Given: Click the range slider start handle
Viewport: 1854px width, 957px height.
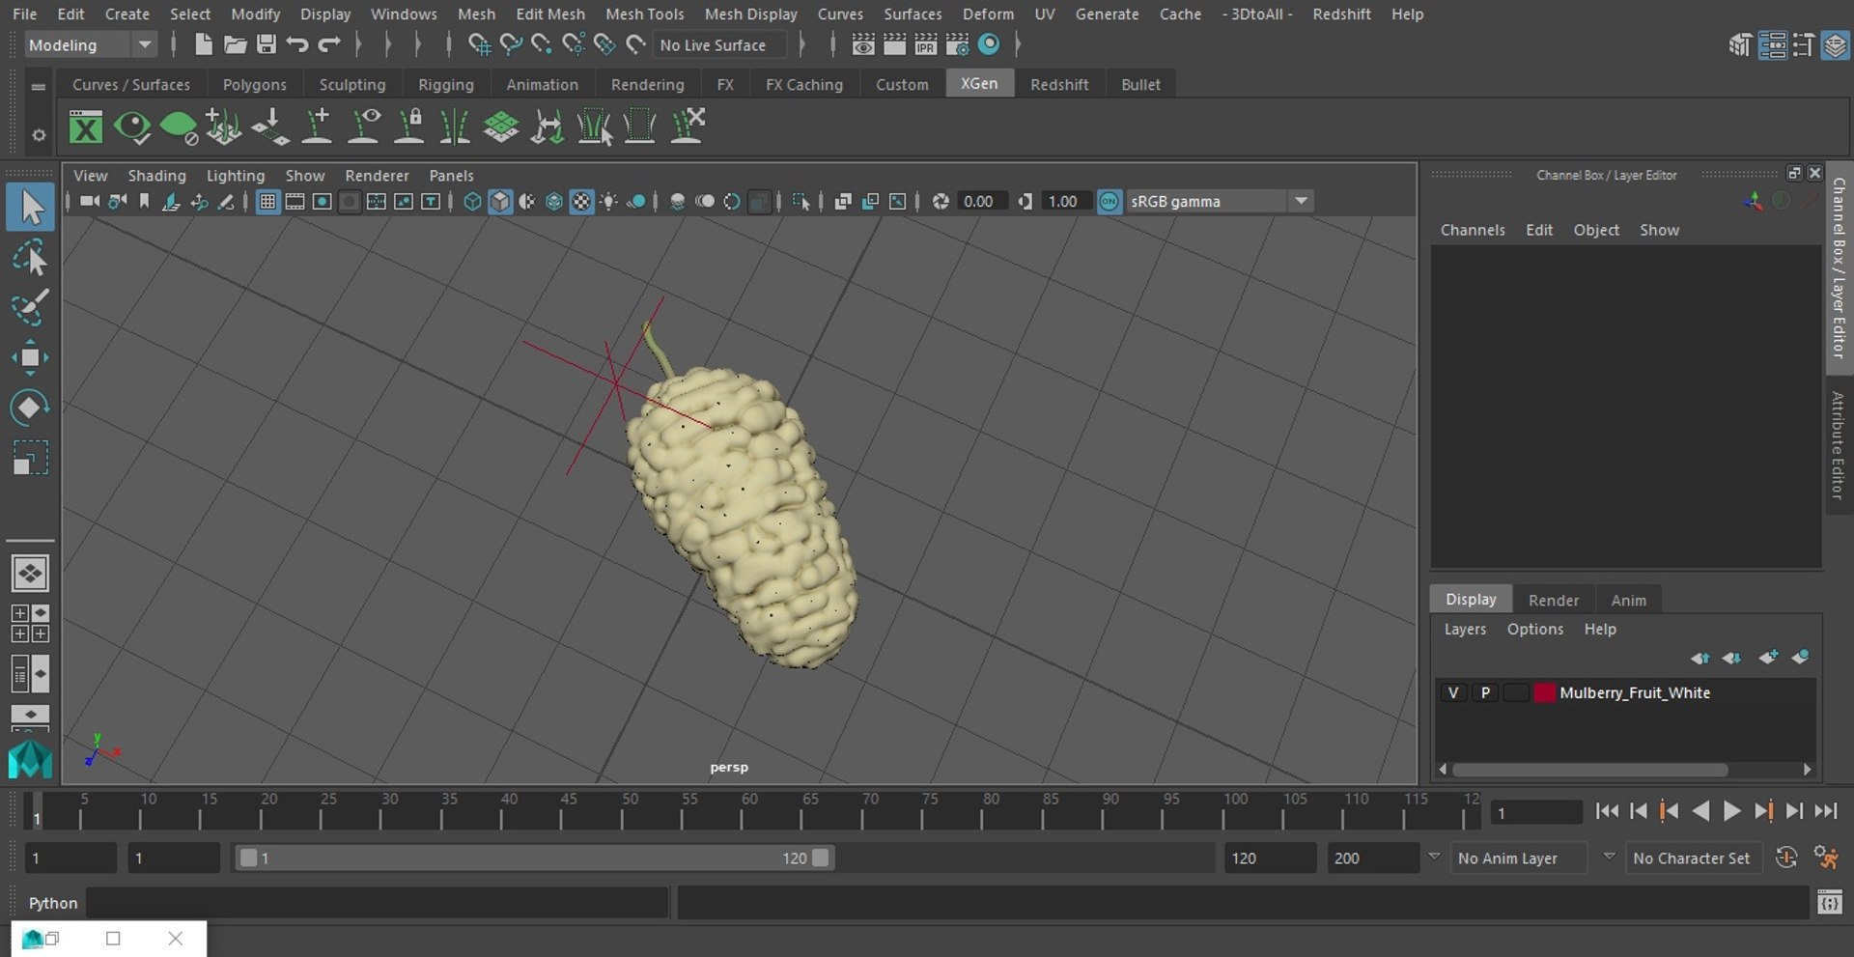Looking at the screenshot, I should tap(248, 858).
